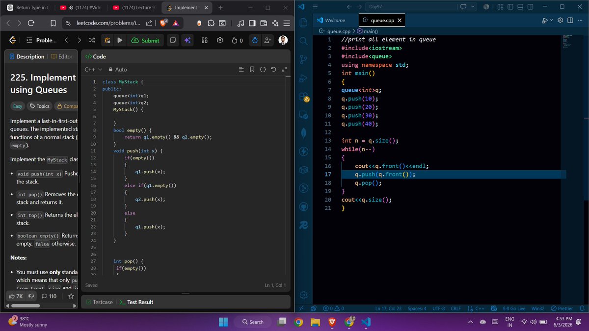589x331 pixels.
Task: Toggle VS Code secondary side bar
Action: coord(530,7)
